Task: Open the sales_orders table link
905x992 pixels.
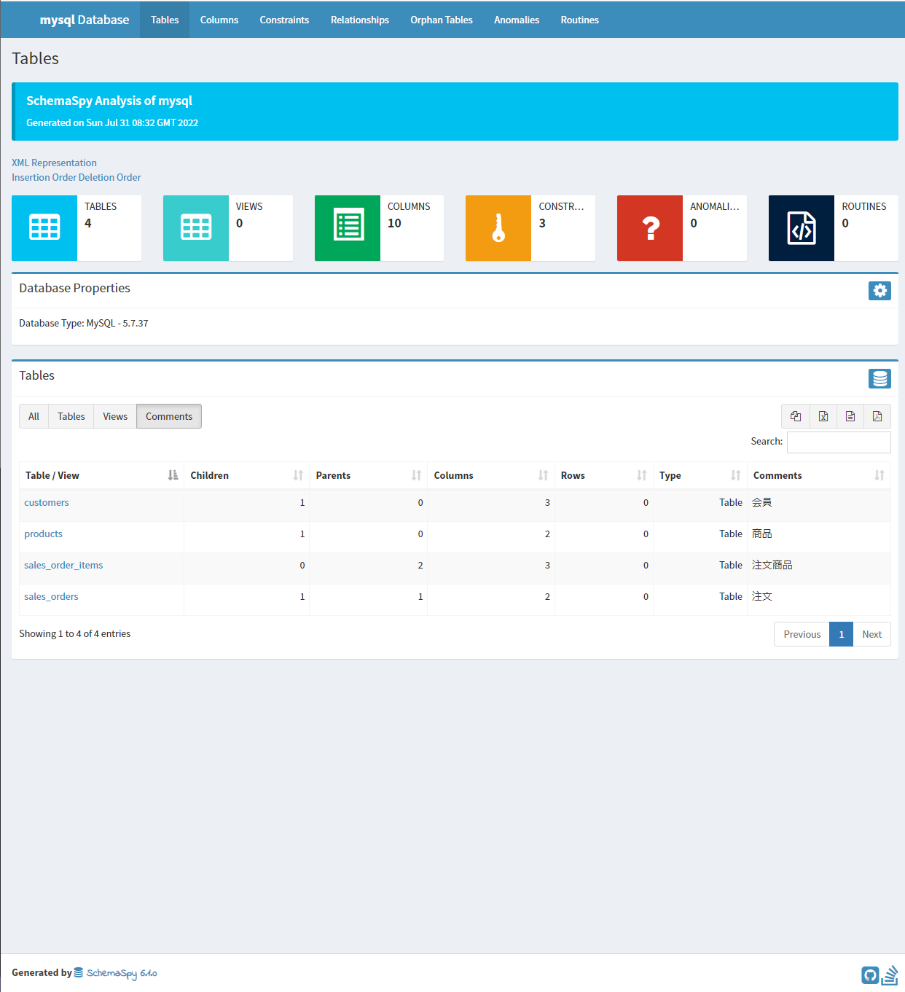Action: point(51,596)
